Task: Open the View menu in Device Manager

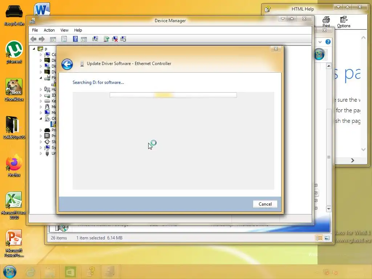Action: point(64,30)
